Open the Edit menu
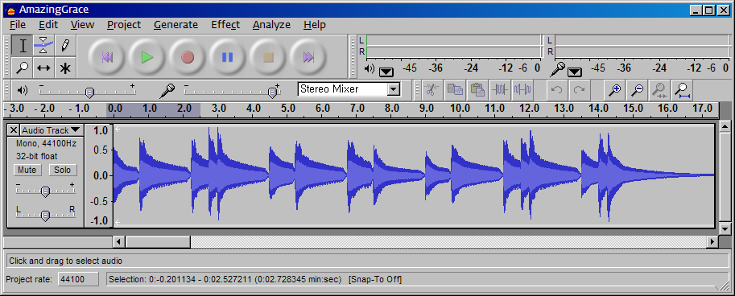The image size is (735, 296). pyautogui.click(x=48, y=25)
